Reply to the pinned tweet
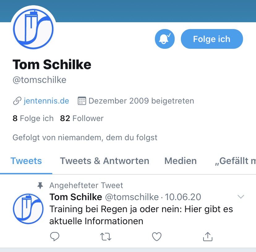Viewport: 256px width, 252px height. click(x=54, y=237)
